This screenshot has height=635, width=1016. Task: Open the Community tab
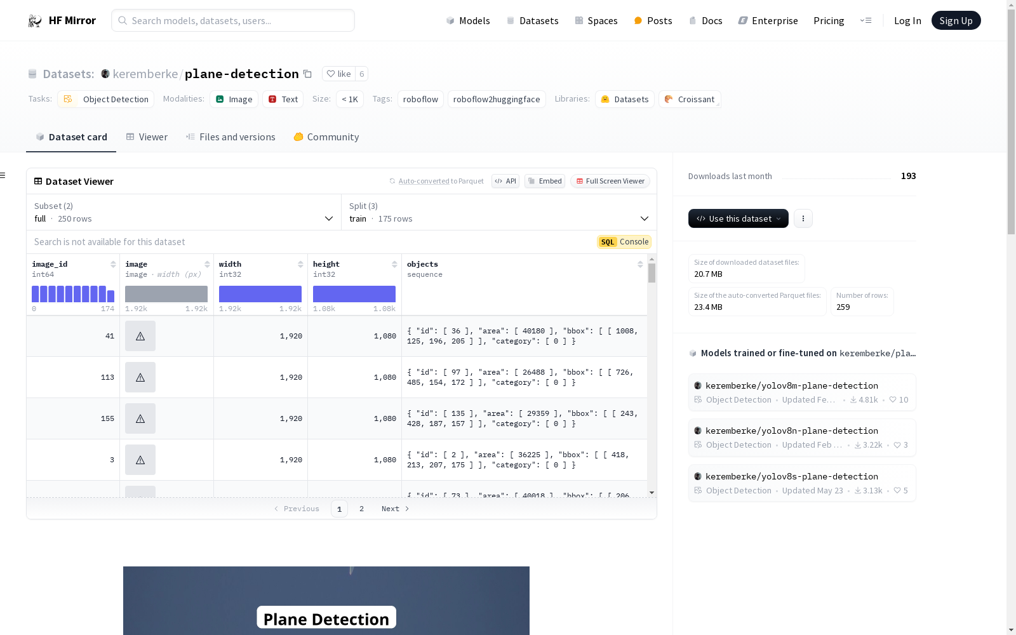click(326, 137)
